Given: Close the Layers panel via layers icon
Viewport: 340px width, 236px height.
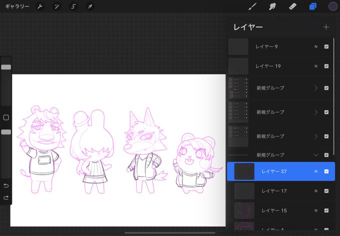Looking at the screenshot, I should pos(312,6).
